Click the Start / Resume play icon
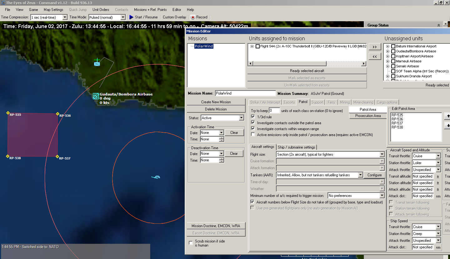This screenshot has width=450, height=259. tap(131, 17)
